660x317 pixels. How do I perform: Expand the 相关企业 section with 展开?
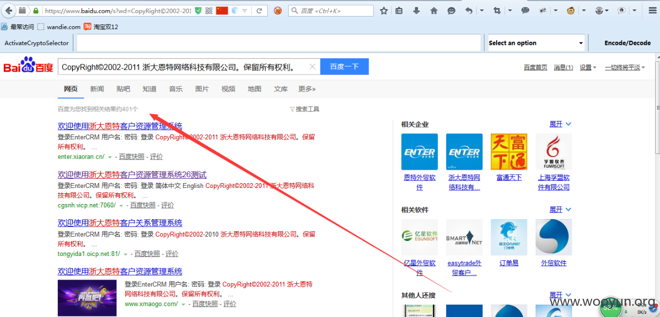click(560, 124)
